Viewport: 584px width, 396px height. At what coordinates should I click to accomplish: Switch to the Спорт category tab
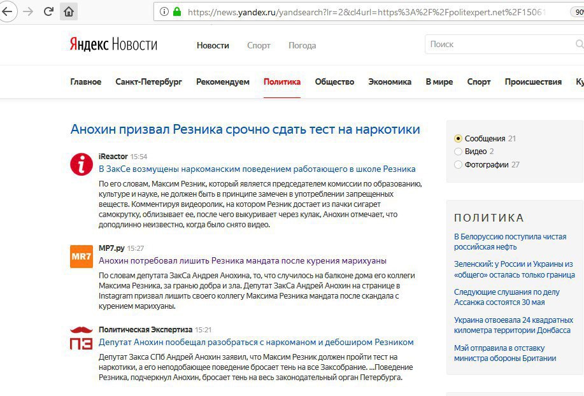point(478,82)
